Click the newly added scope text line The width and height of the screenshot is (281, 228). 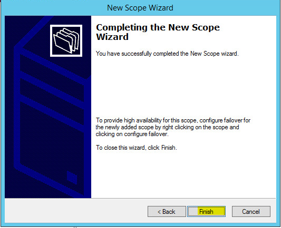click(167, 127)
